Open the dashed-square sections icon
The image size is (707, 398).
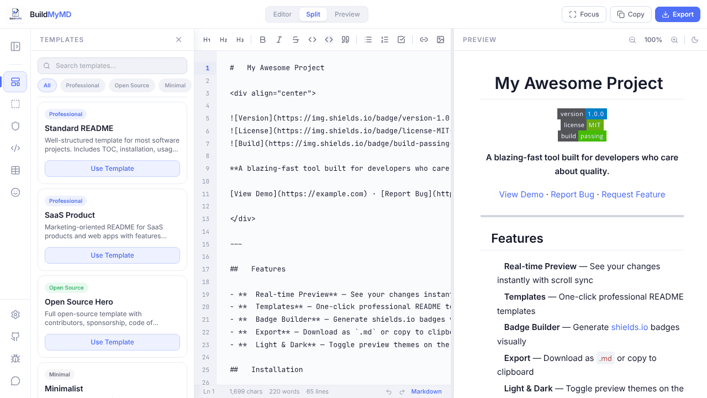(15, 104)
